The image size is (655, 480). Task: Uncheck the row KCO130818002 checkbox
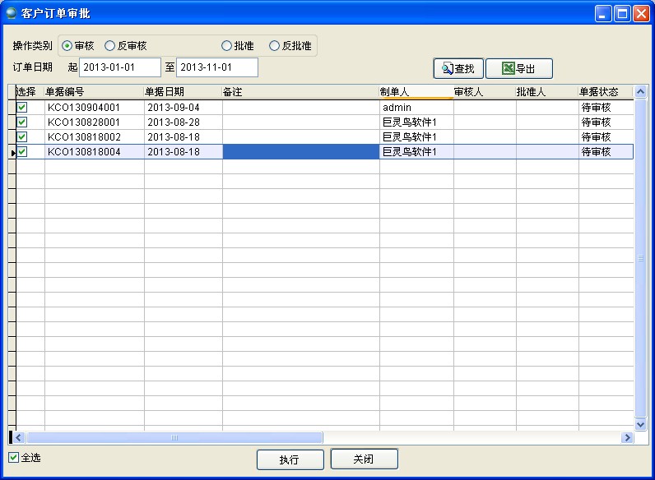pos(22,137)
